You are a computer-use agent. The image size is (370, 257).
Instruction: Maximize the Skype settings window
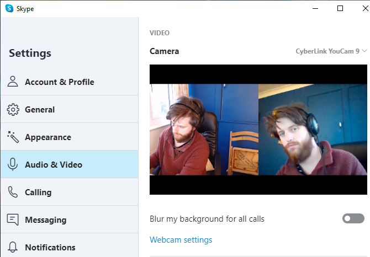340,8
